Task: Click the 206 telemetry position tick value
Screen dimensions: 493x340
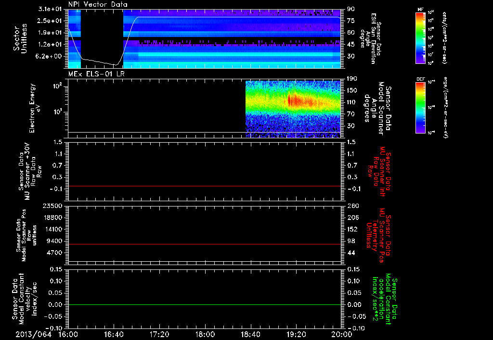Action: click(x=352, y=218)
